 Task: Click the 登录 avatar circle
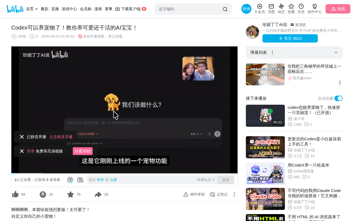click(x=246, y=9)
